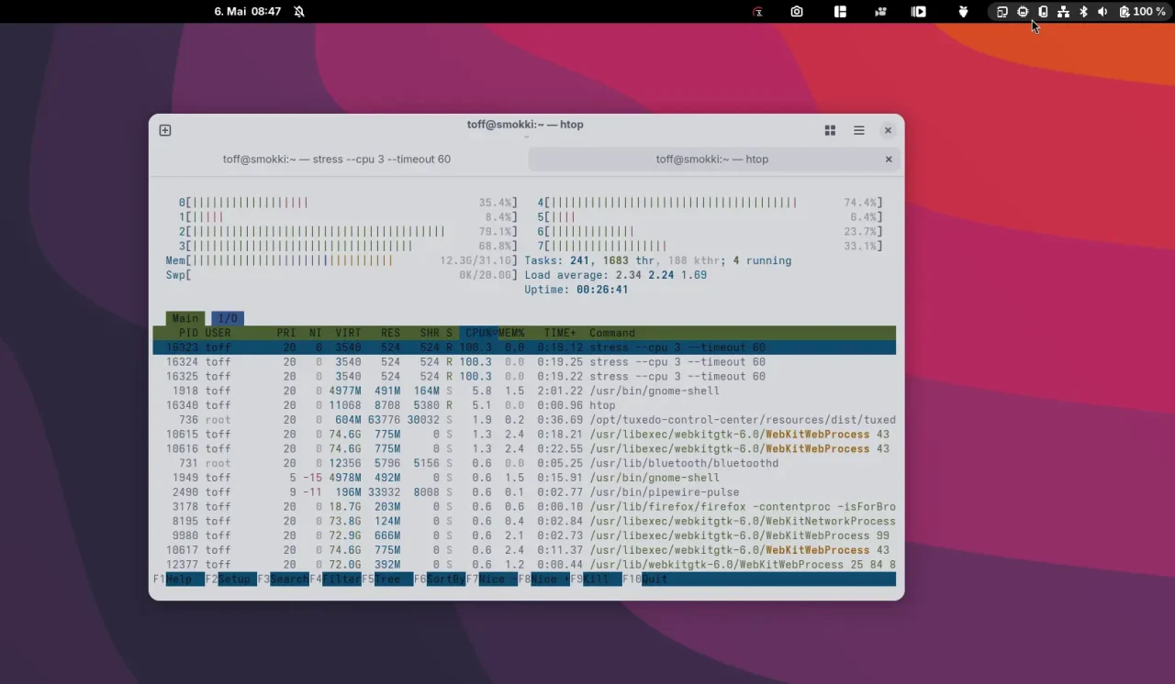This screenshot has height=684, width=1175.
Task: Open the do-not-disturb bell icon
Action: click(299, 12)
